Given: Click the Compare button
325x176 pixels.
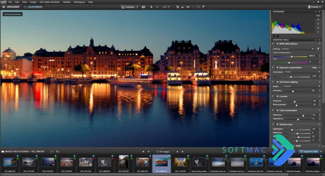Looking at the screenshot, I should click(128, 7).
